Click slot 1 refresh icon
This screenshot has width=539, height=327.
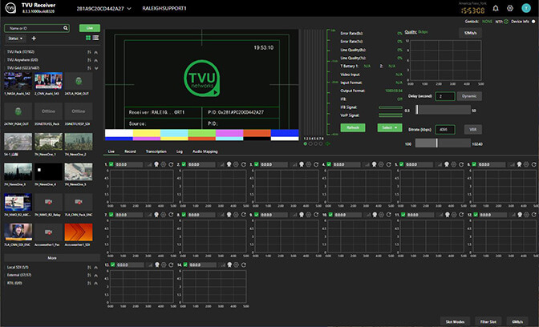point(171,164)
